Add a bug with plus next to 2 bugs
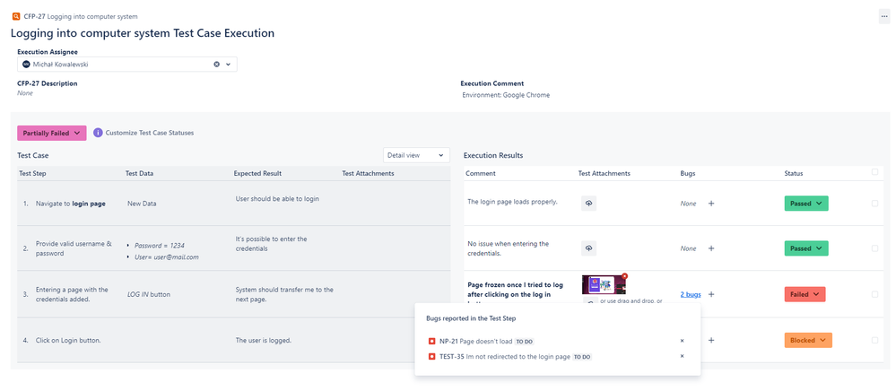This screenshot has height=391, width=896. coord(711,294)
